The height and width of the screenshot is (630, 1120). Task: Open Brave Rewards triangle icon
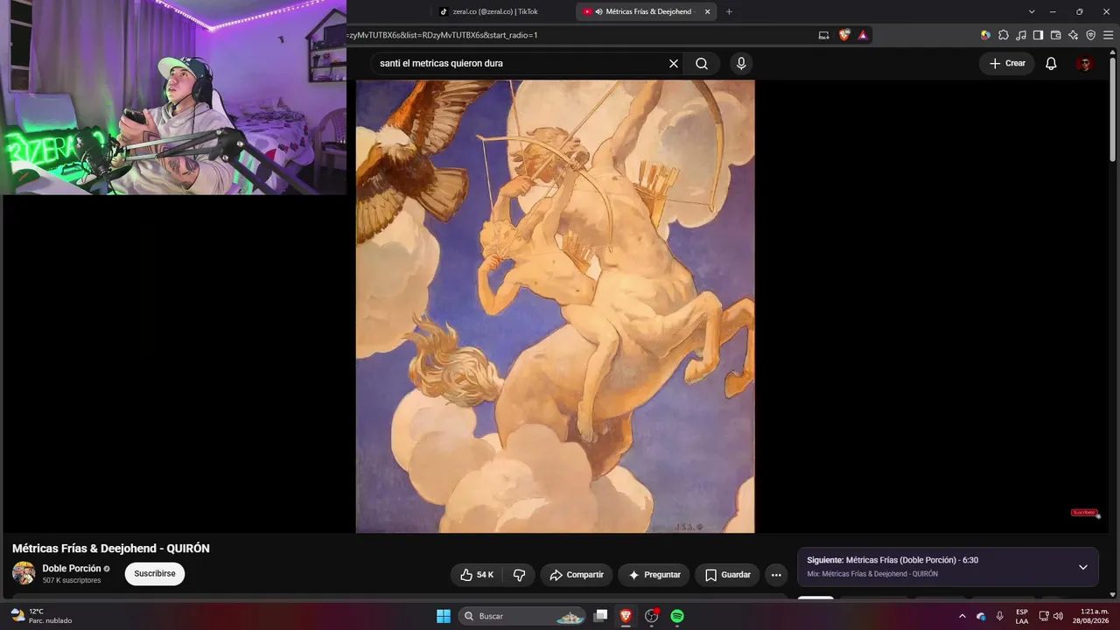tap(863, 35)
